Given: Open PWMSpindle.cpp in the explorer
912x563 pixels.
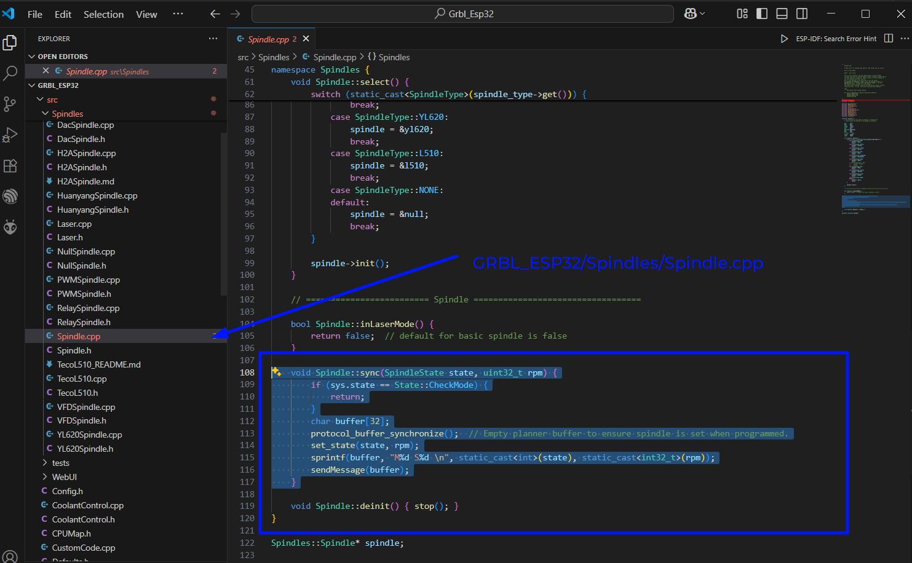Looking at the screenshot, I should pyautogui.click(x=89, y=280).
